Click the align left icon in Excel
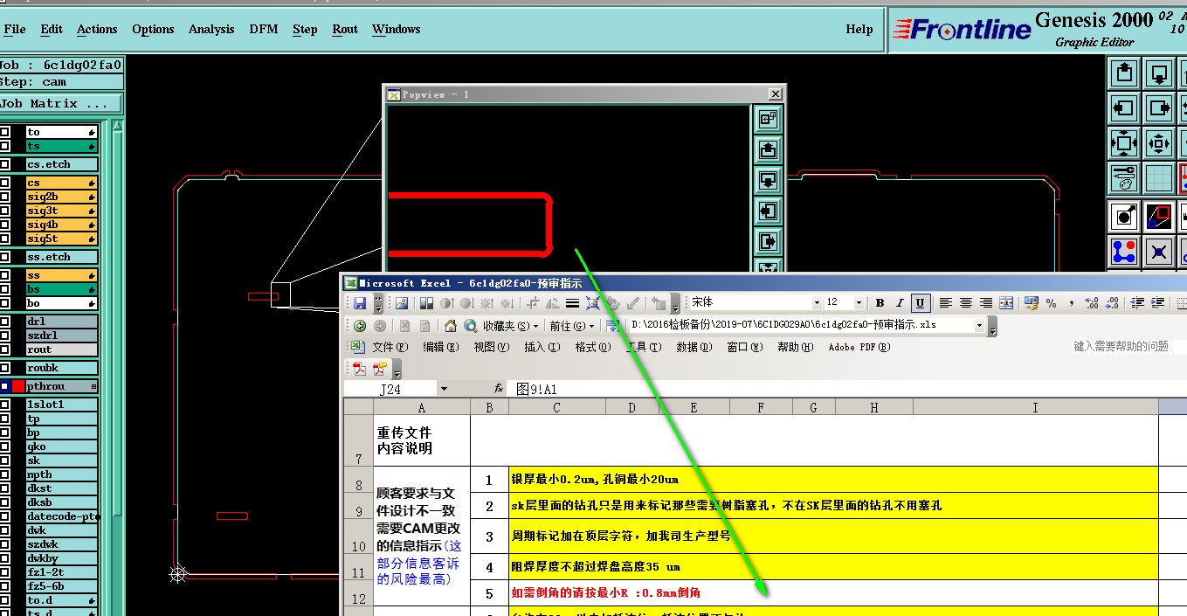This screenshot has height=616, width=1187. 946,303
